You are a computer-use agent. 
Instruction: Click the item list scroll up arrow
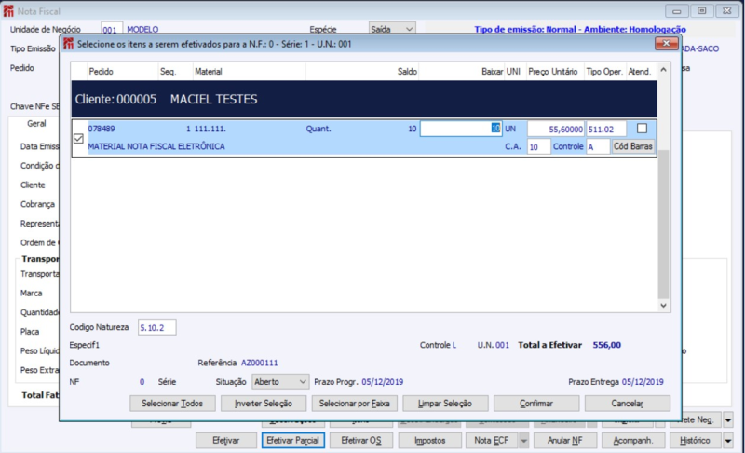(x=664, y=70)
